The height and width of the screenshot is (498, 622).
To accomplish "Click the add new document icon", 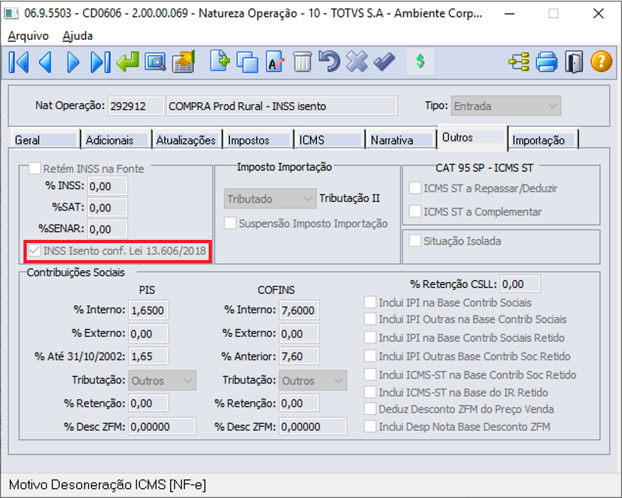I will 220,61.
